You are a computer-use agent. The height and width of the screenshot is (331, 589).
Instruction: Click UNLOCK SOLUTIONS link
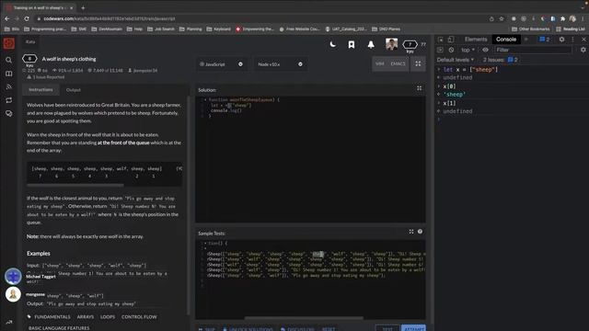coord(248,329)
